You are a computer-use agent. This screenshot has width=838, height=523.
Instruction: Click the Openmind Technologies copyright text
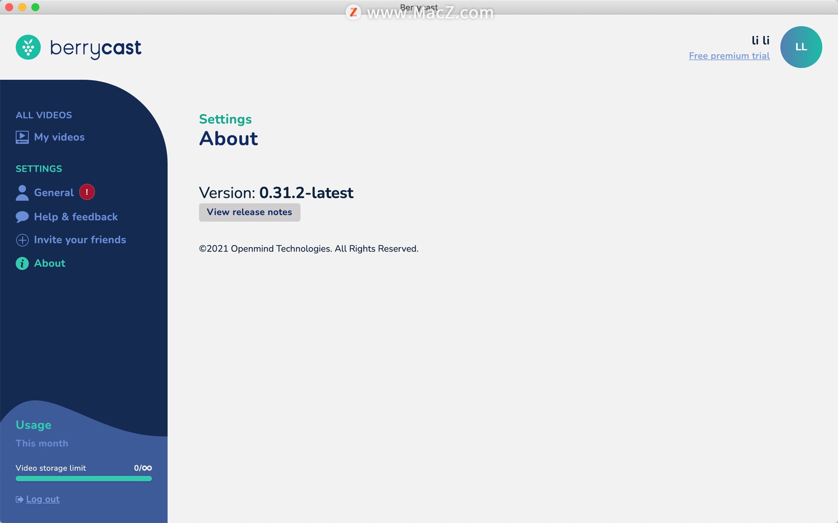point(309,249)
